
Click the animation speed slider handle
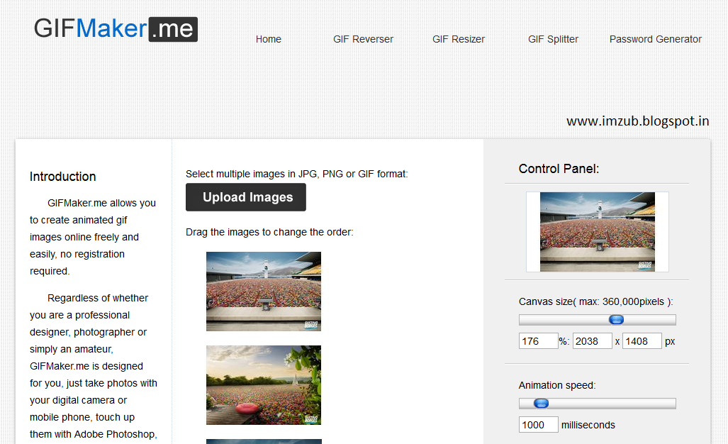tap(541, 403)
